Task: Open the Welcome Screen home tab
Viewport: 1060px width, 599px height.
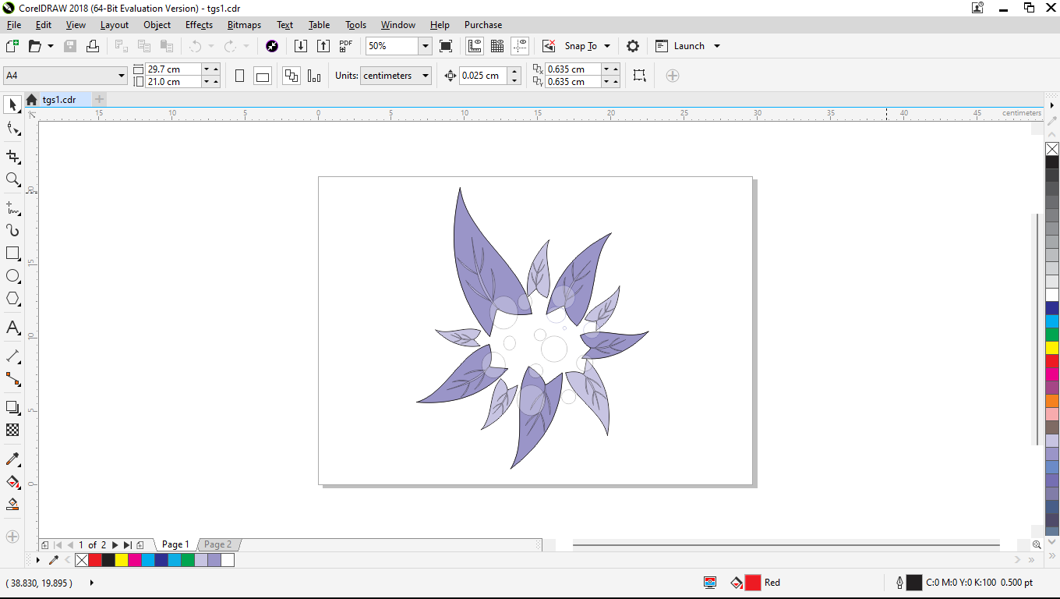Action: tap(31, 100)
